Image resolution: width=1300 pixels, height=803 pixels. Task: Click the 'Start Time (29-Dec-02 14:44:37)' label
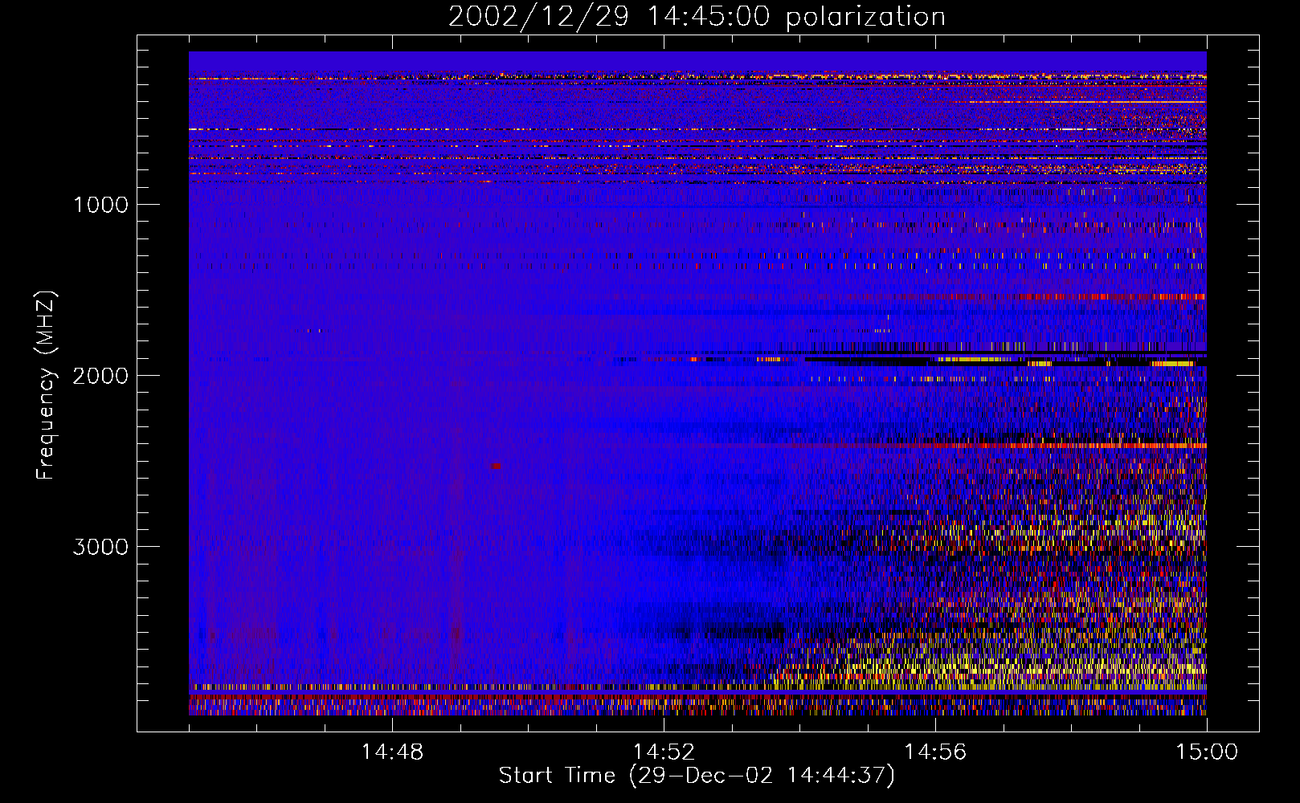(x=697, y=776)
